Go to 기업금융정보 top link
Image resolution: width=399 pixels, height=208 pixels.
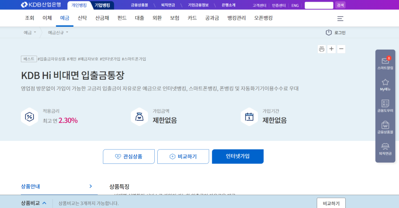pyautogui.click(x=198, y=5)
